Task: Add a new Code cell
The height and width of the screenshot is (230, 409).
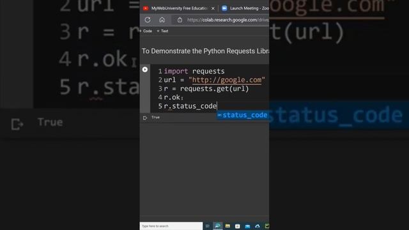Action: pos(146,31)
